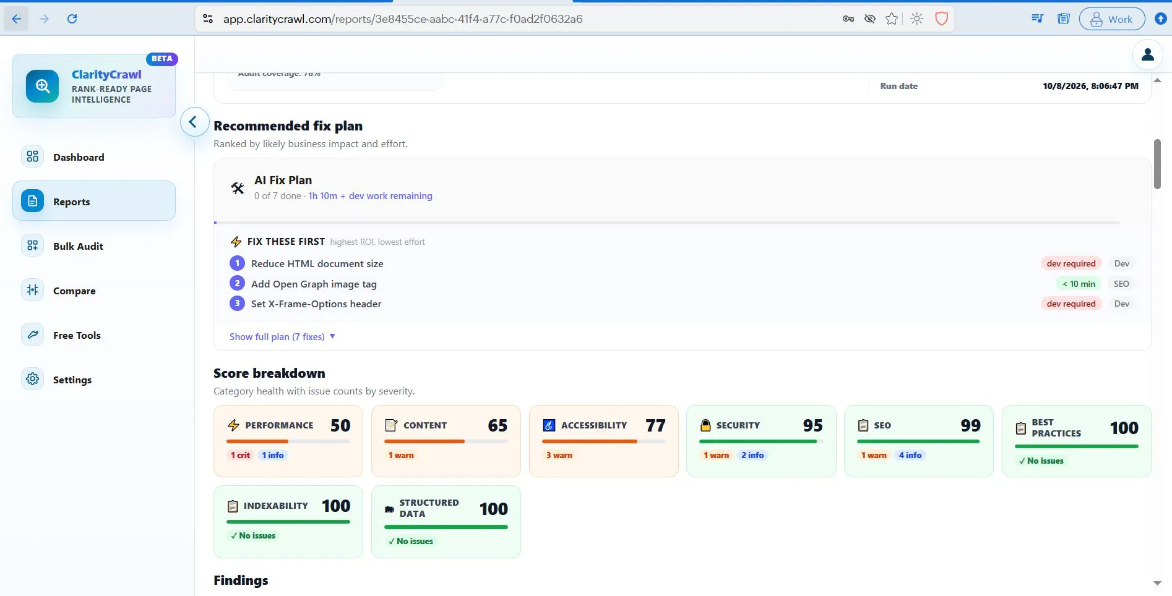Open the password key icon in address bar
The width and height of the screenshot is (1172, 596).
848,19
